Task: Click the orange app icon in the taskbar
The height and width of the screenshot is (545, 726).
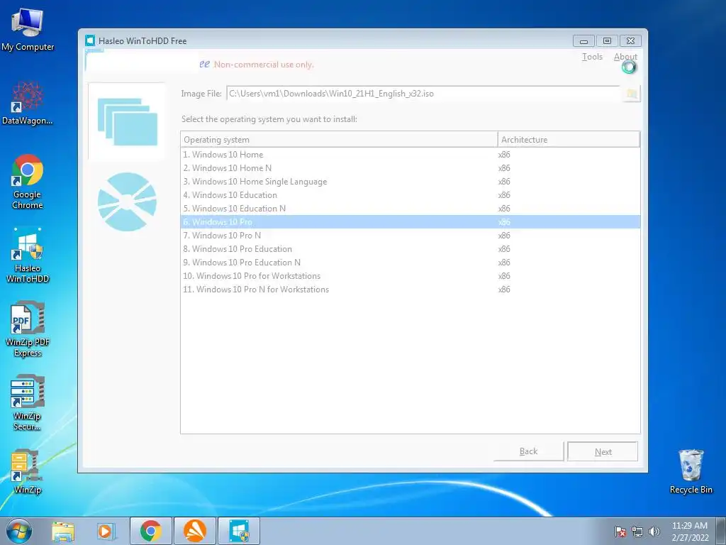Action: tap(195, 531)
